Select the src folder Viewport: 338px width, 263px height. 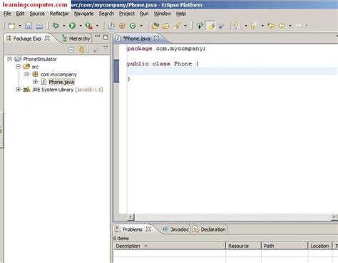[35, 67]
